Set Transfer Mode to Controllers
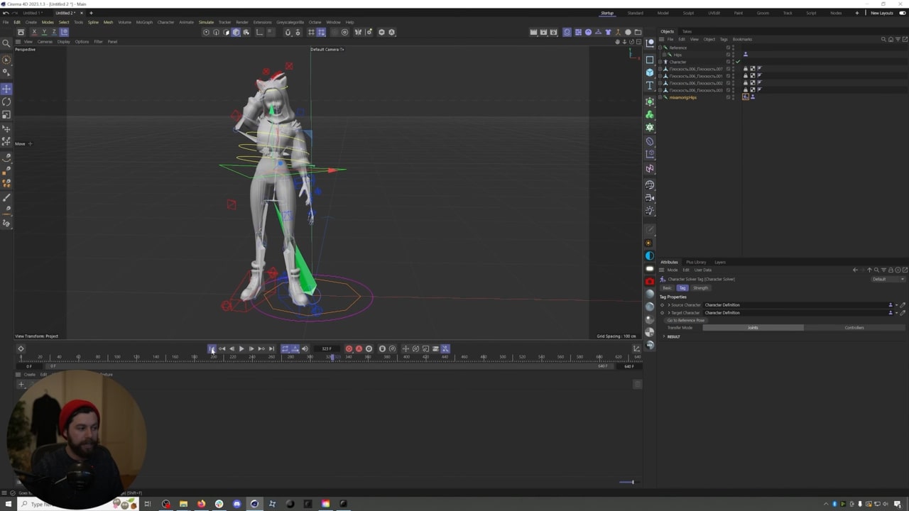The image size is (909, 511). (x=854, y=328)
